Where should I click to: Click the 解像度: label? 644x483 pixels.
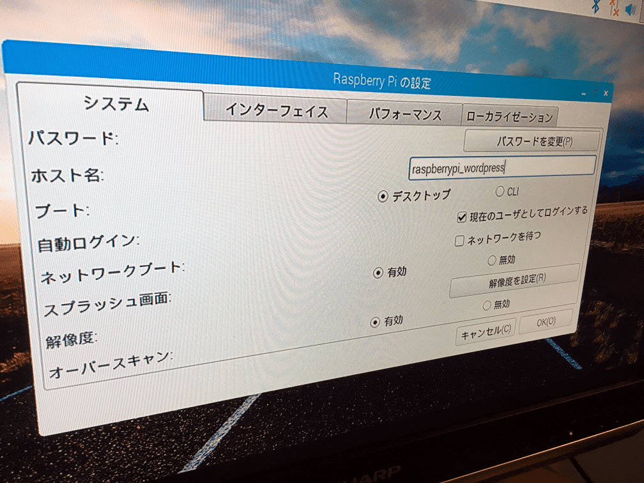tap(71, 340)
